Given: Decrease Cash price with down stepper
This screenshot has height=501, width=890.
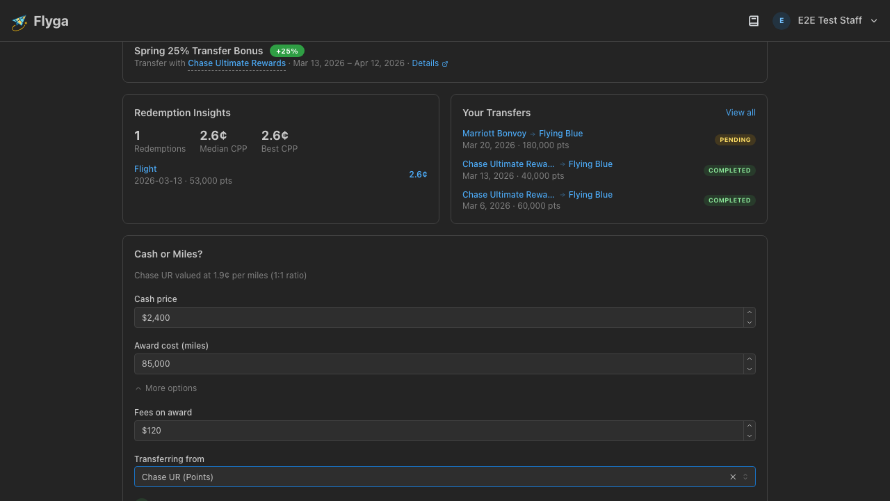Looking at the screenshot, I should 749,323.
